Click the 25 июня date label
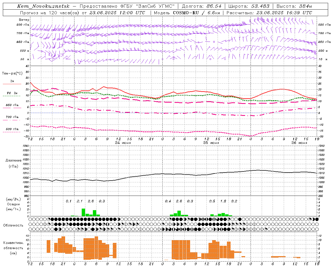The image size is (332, 266). click(x=211, y=143)
